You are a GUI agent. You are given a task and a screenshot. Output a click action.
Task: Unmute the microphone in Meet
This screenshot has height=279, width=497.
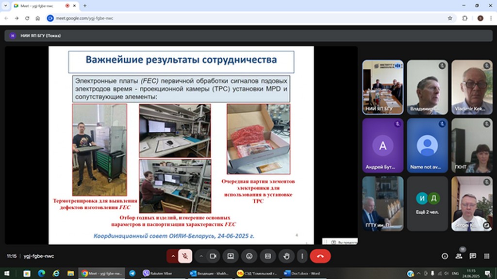(185, 256)
